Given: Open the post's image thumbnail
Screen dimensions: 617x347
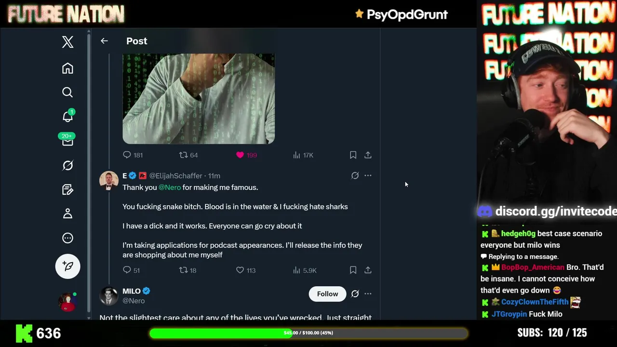Looking at the screenshot, I should point(199,99).
